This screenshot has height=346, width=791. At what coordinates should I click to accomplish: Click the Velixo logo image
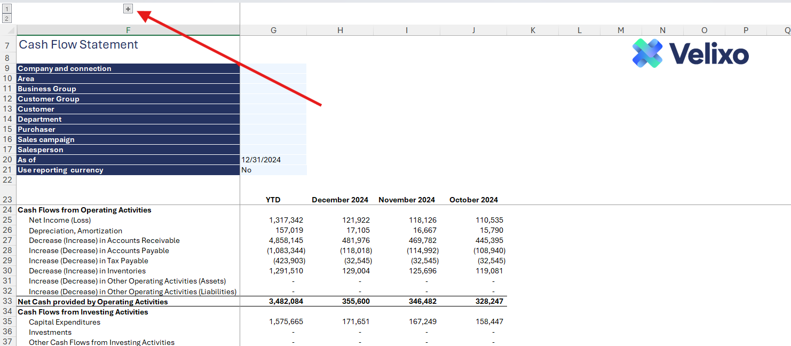[690, 53]
